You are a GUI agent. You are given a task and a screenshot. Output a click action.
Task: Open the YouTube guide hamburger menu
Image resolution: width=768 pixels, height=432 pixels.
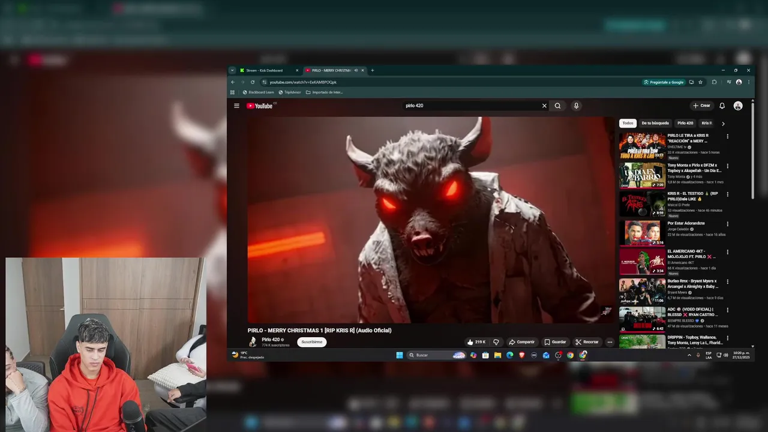(x=236, y=106)
